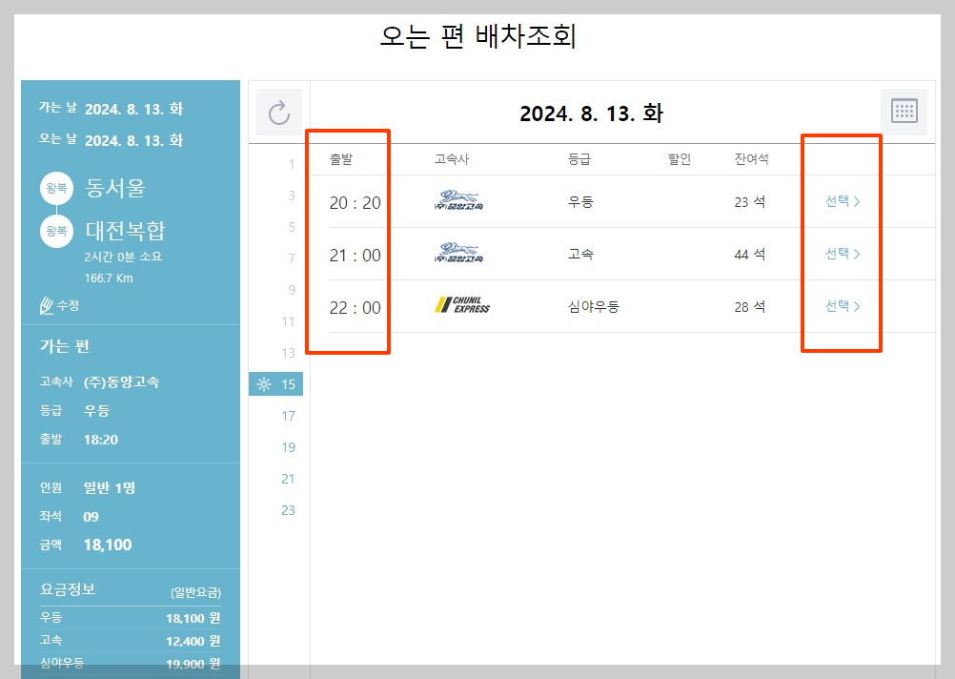Viewport: 955px width, 679px height.
Task: Click the 고속 12,400 원 fare row
Action: 131,641
